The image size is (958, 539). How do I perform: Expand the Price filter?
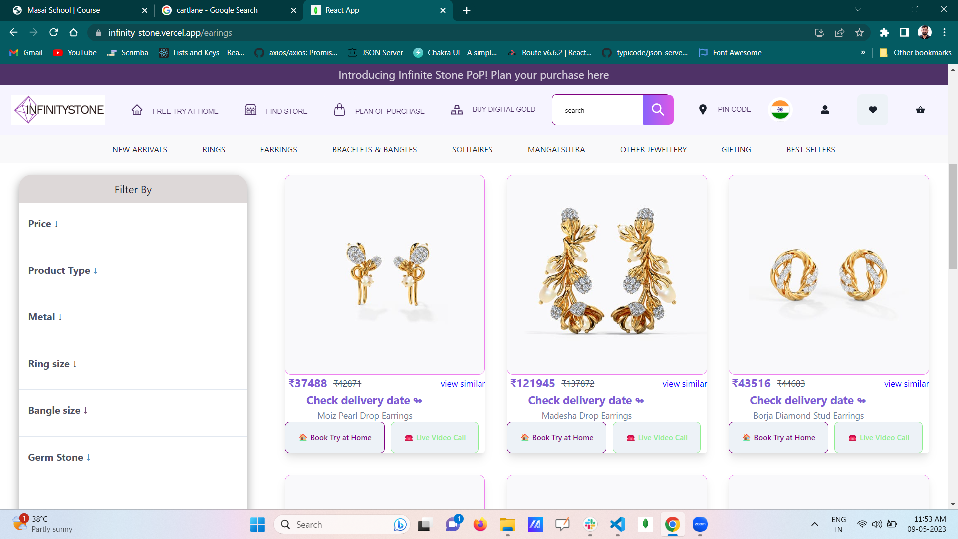tap(43, 224)
